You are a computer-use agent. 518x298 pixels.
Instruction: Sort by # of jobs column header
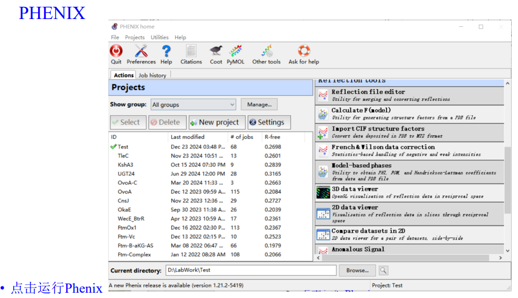click(244, 137)
